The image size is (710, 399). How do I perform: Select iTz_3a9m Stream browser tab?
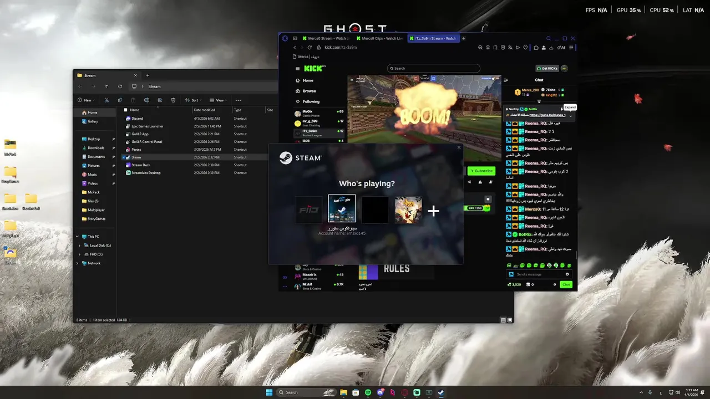pyautogui.click(x=433, y=38)
